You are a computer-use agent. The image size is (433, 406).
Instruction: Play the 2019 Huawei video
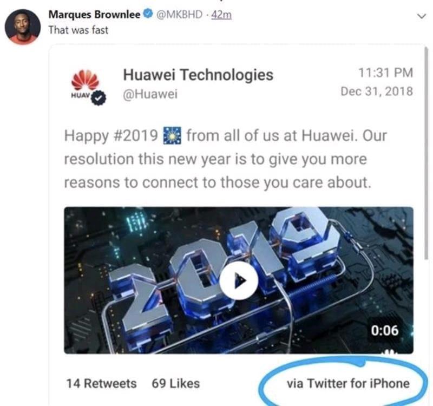pyautogui.click(x=239, y=280)
